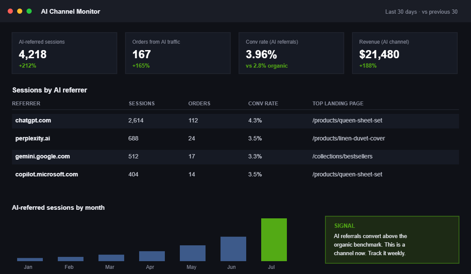Click the AI Channel Monitor title
Viewport: 471px width, 274px height.
71,12
